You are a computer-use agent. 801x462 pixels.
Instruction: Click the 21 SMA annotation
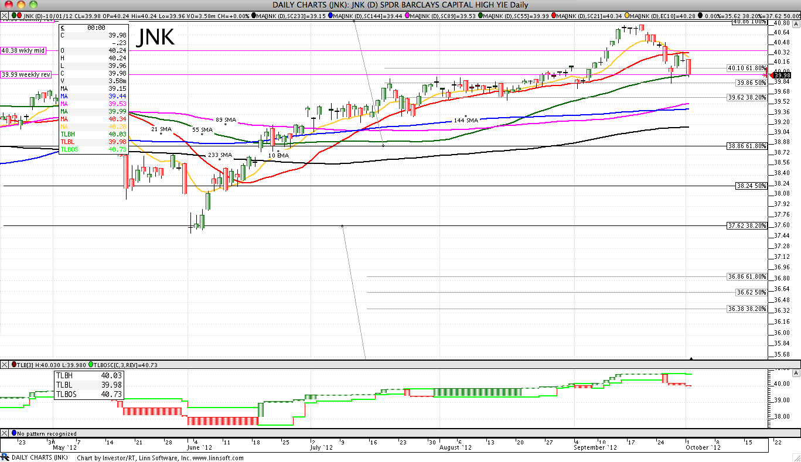coord(162,129)
